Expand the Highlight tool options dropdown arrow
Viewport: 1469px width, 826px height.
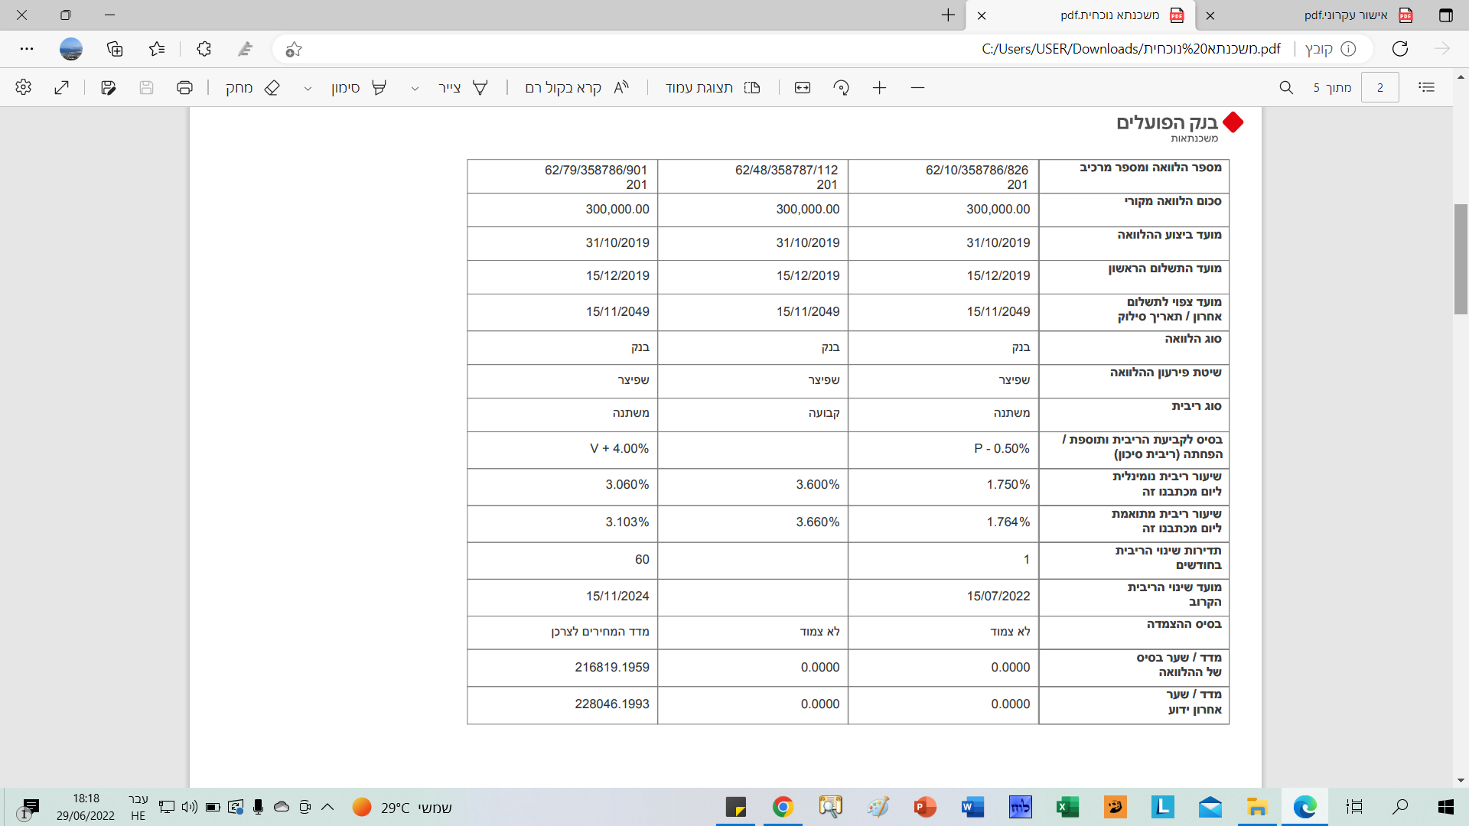pyautogui.click(x=308, y=89)
